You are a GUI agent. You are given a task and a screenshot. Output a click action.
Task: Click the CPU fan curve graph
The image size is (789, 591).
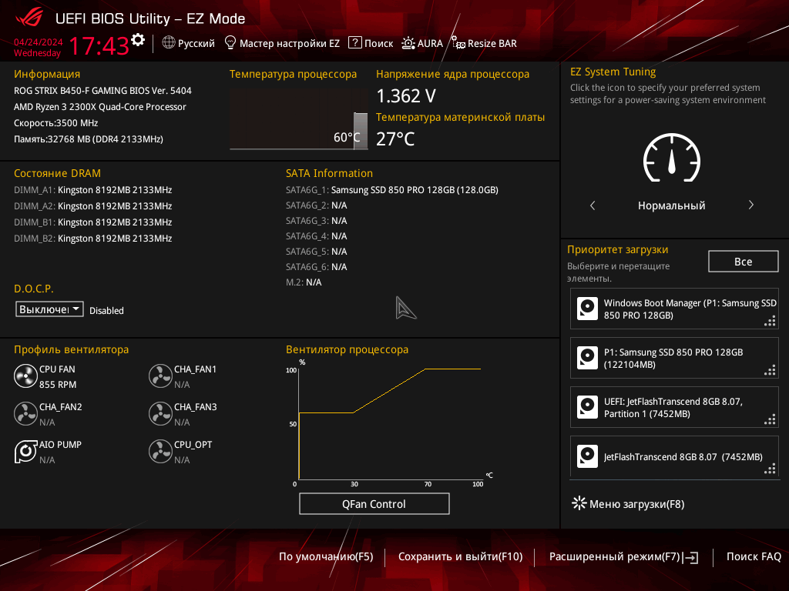pyautogui.click(x=389, y=422)
